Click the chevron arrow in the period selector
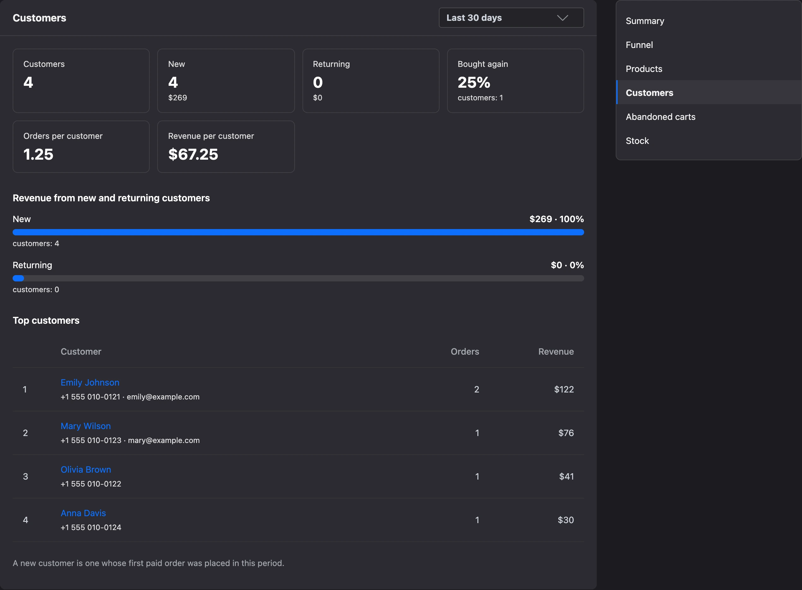The image size is (802, 590). click(x=563, y=18)
